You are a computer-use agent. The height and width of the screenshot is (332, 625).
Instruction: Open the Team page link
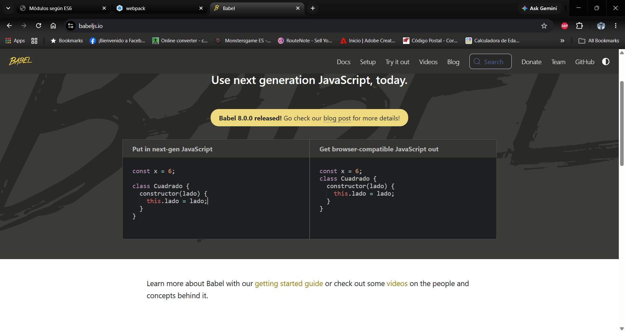click(x=558, y=62)
